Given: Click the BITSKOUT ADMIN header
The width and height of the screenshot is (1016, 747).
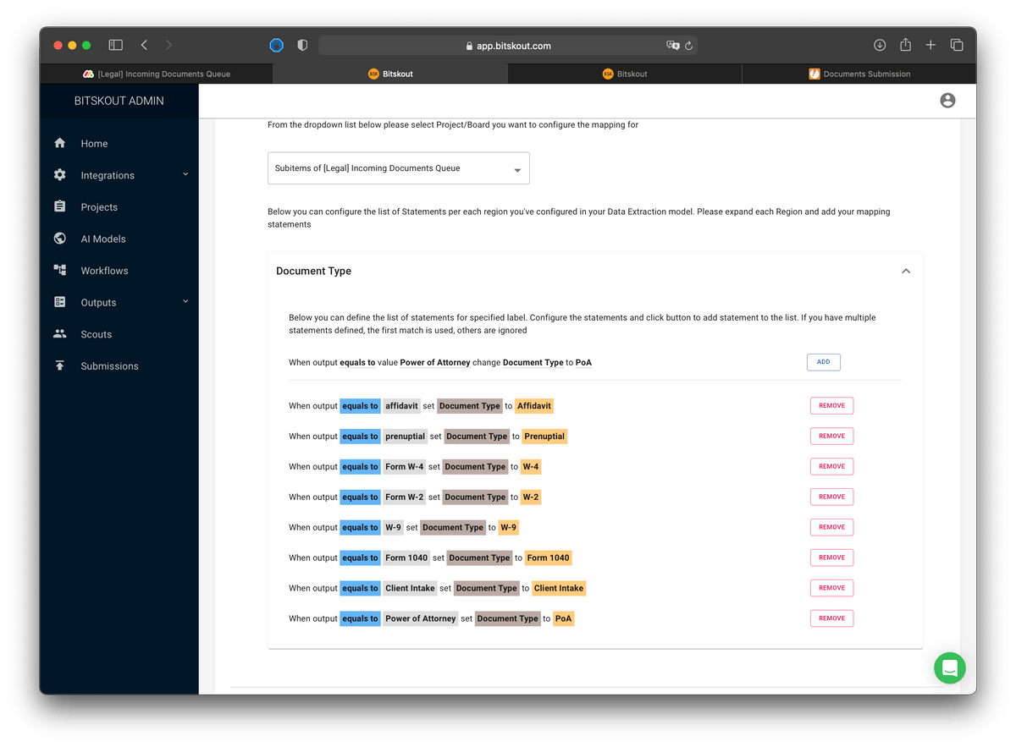Looking at the screenshot, I should 119,101.
